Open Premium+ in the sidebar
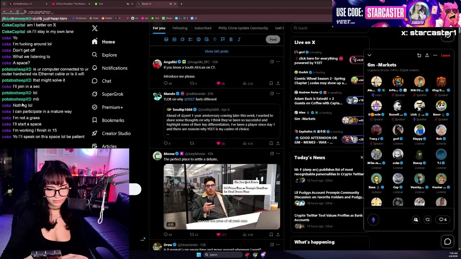Viewport: 461px width, 259px height. click(107, 107)
